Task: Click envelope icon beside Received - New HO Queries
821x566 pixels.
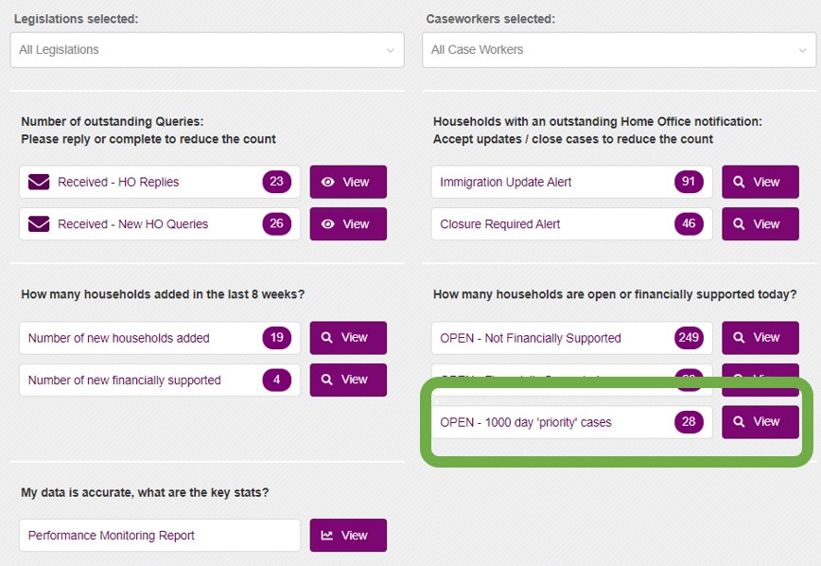Action: click(39, 224)
